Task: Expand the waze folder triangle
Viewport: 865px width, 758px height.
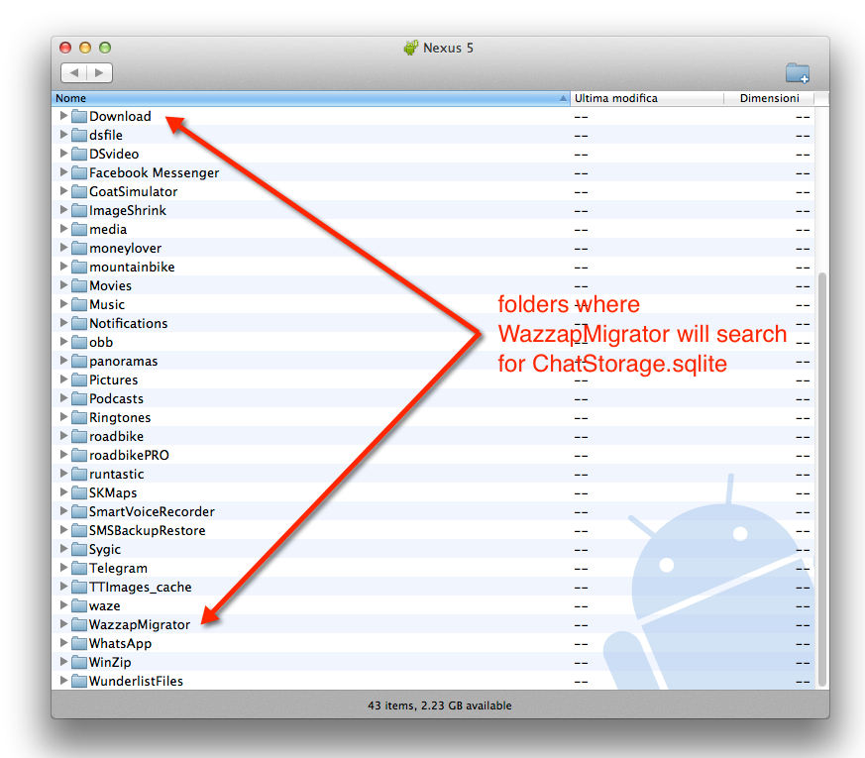Action: tap(63, 604)
